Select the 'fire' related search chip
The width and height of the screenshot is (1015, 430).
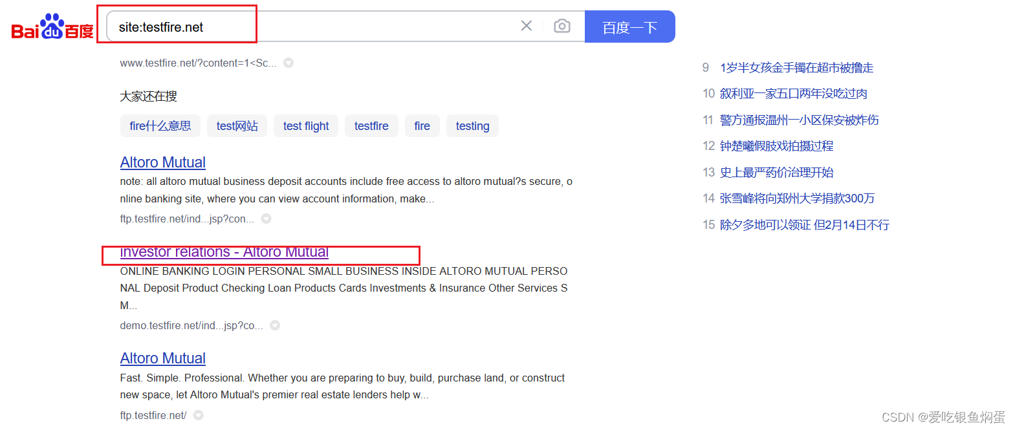tap(422, 126)
